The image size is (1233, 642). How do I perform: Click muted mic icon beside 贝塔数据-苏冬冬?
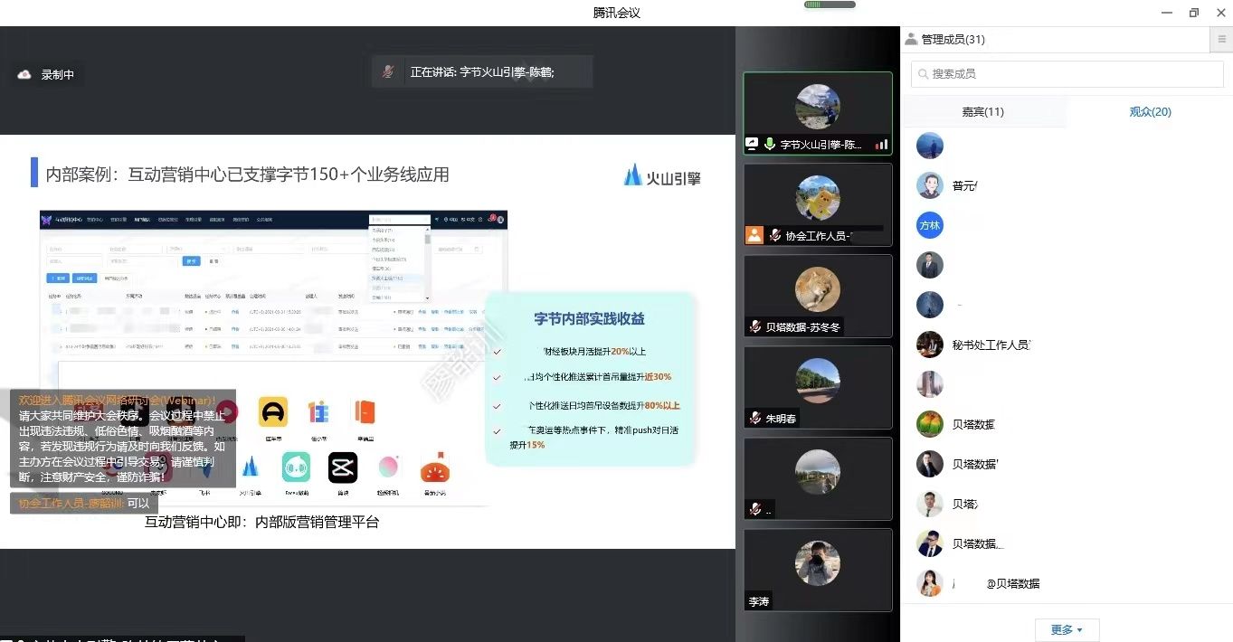(755, 326)
